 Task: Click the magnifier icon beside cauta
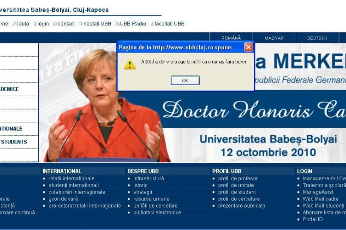[x=14, y=24]
